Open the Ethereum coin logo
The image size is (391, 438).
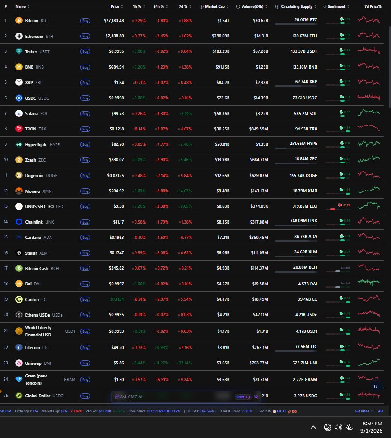pos(19,36)
